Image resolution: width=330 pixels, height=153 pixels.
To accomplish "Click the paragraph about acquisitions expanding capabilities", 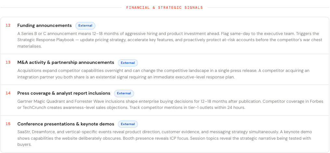I will click(163, 74).
